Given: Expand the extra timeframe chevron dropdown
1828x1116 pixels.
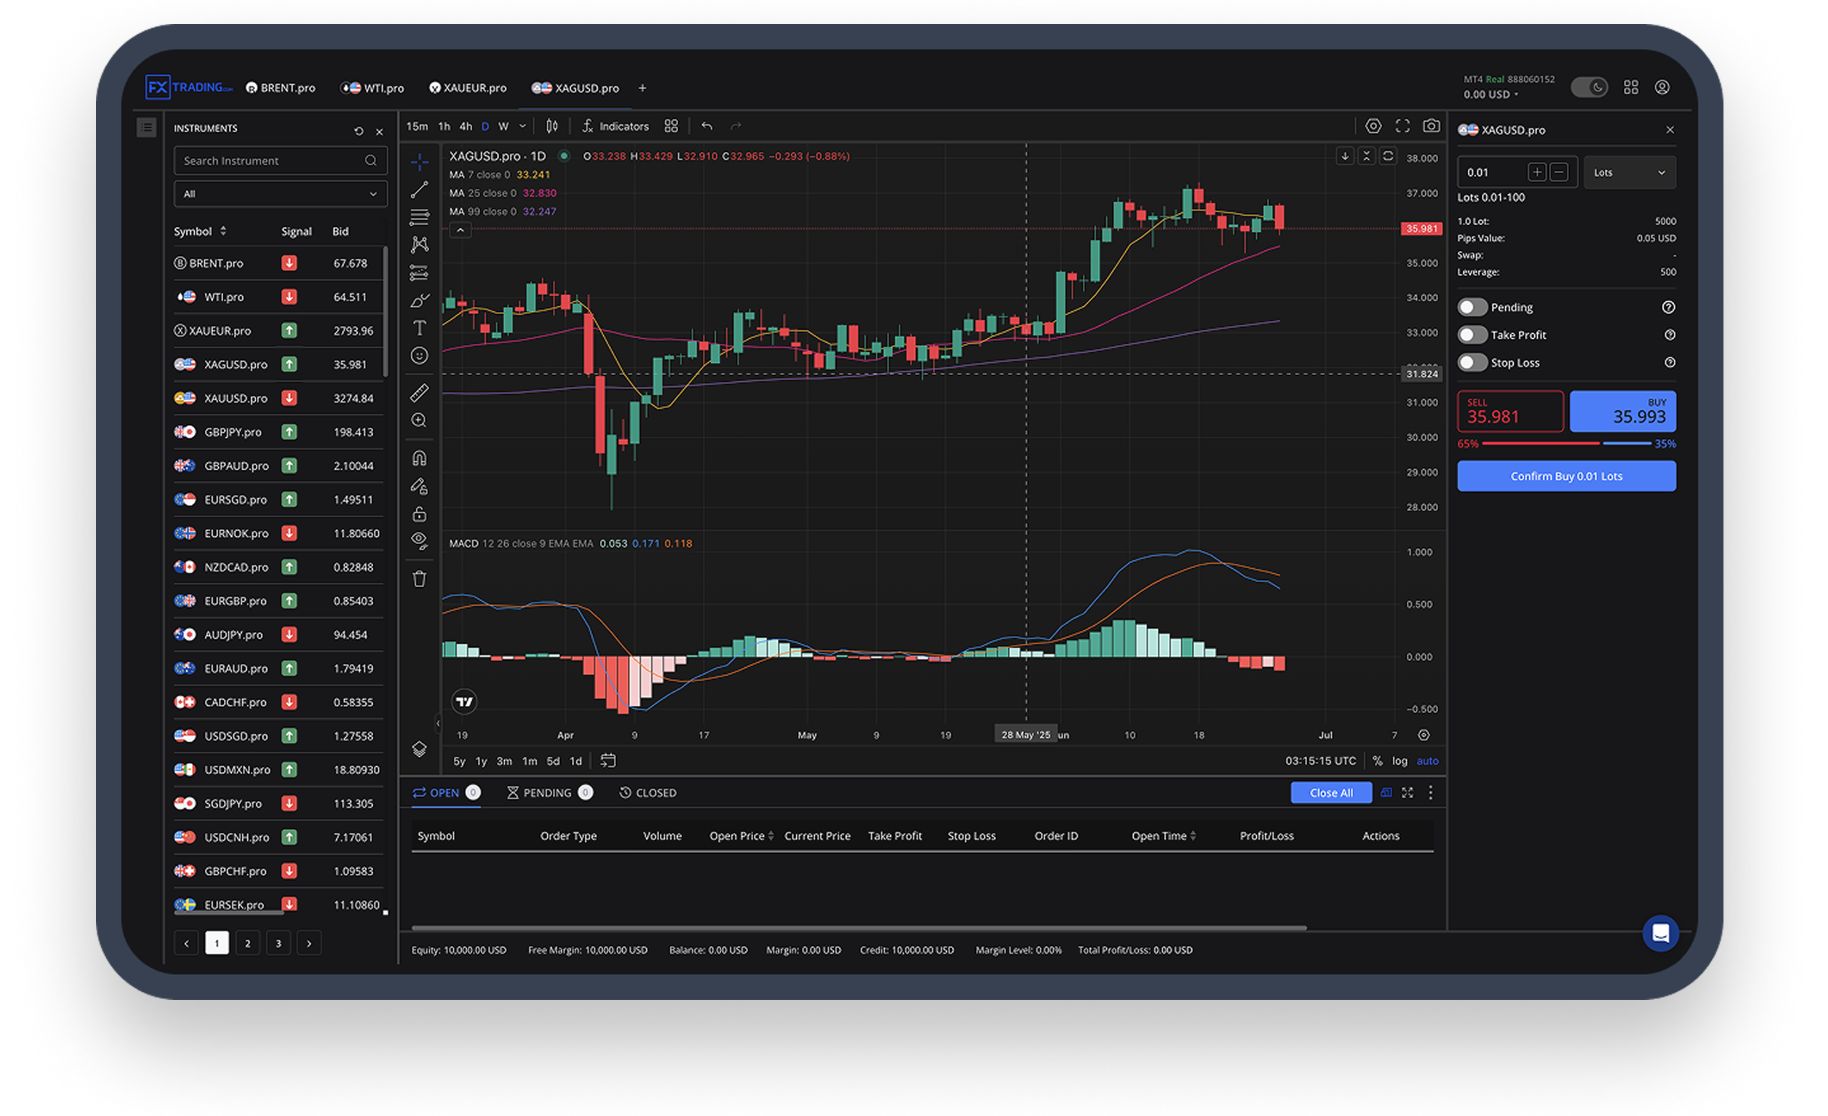Looking at the screenshot, I should pyautogui.click(x=522, y=126).
